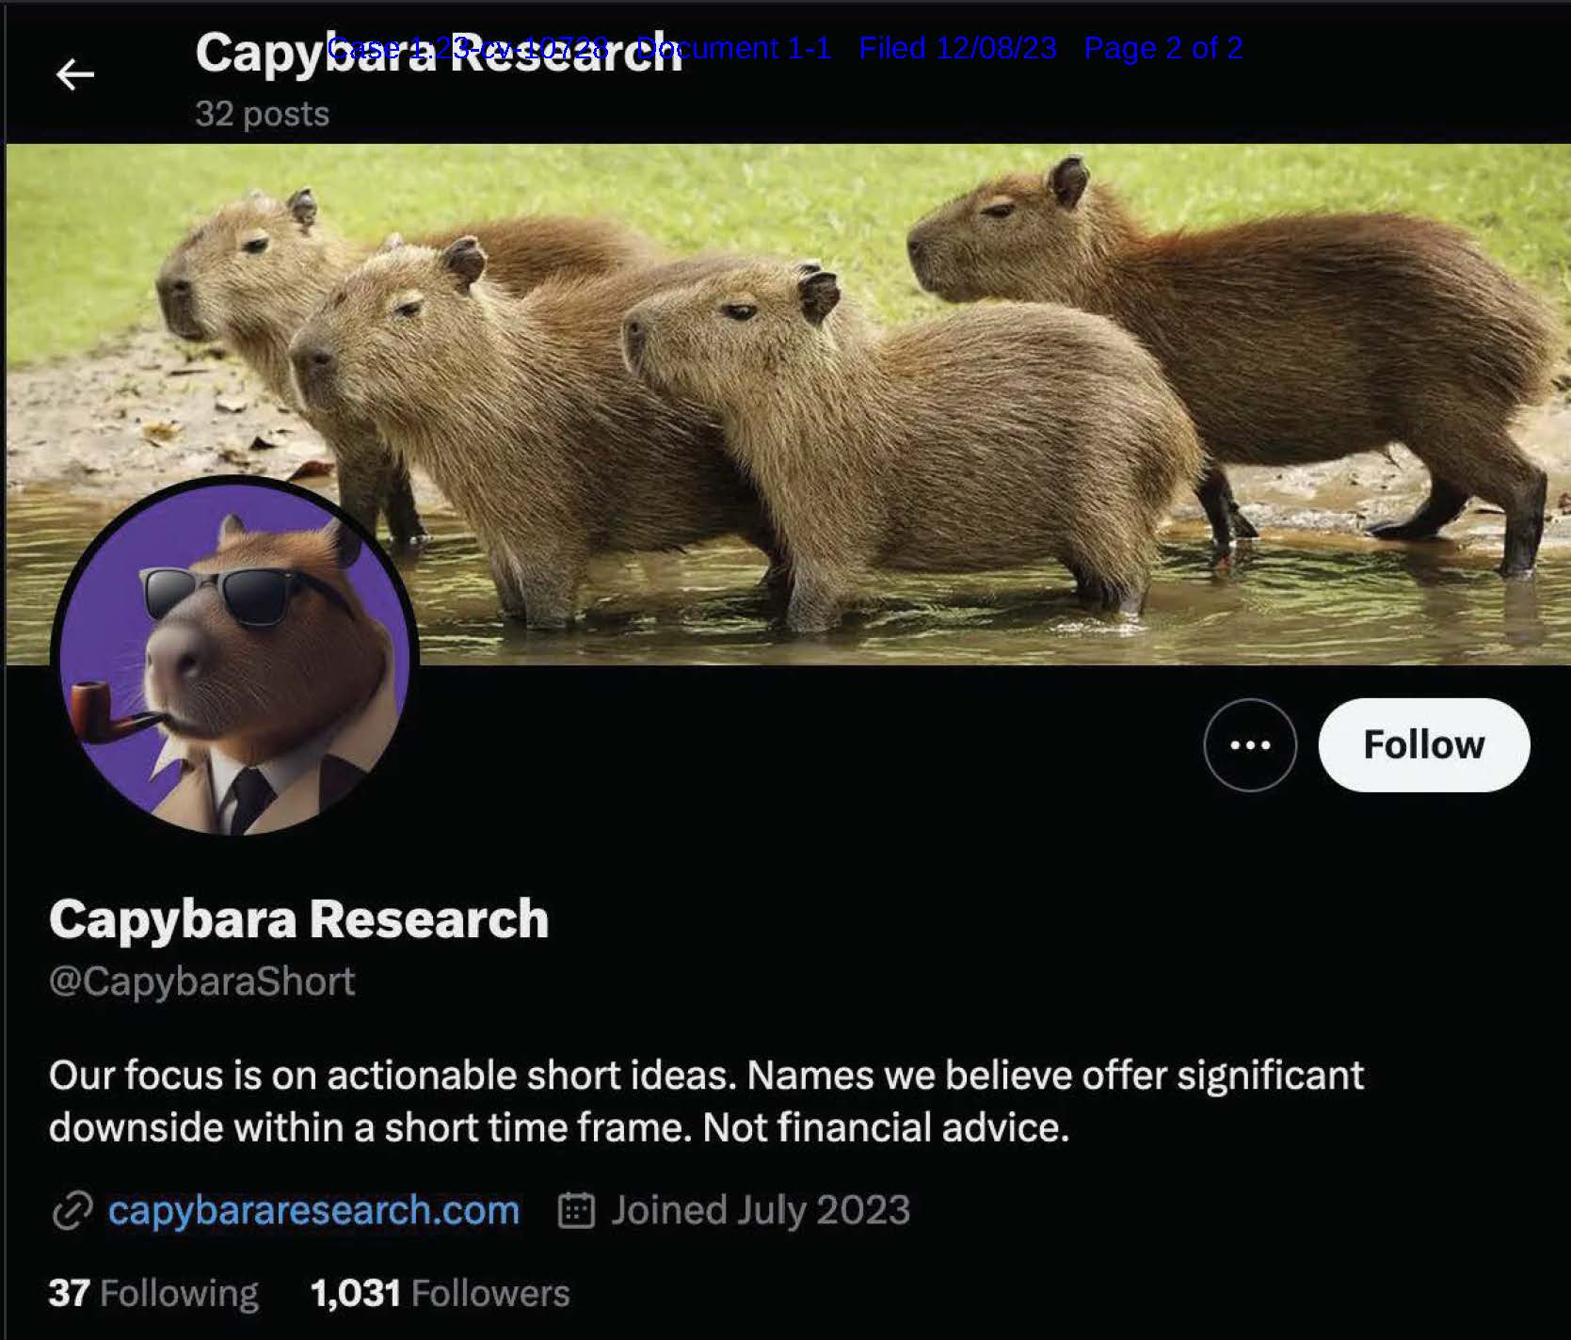View the 37 Following list
This screenshot has height=1340, width=1571.
point(153,1293)
